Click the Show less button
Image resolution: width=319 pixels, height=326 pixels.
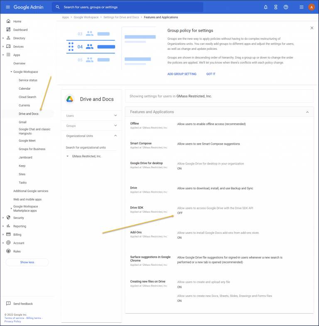(x=27, y=262)
